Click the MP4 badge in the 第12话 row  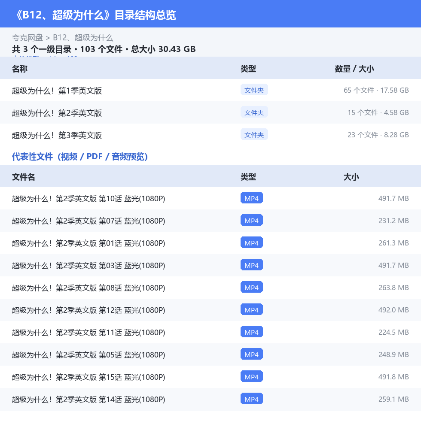coord(251,310)
